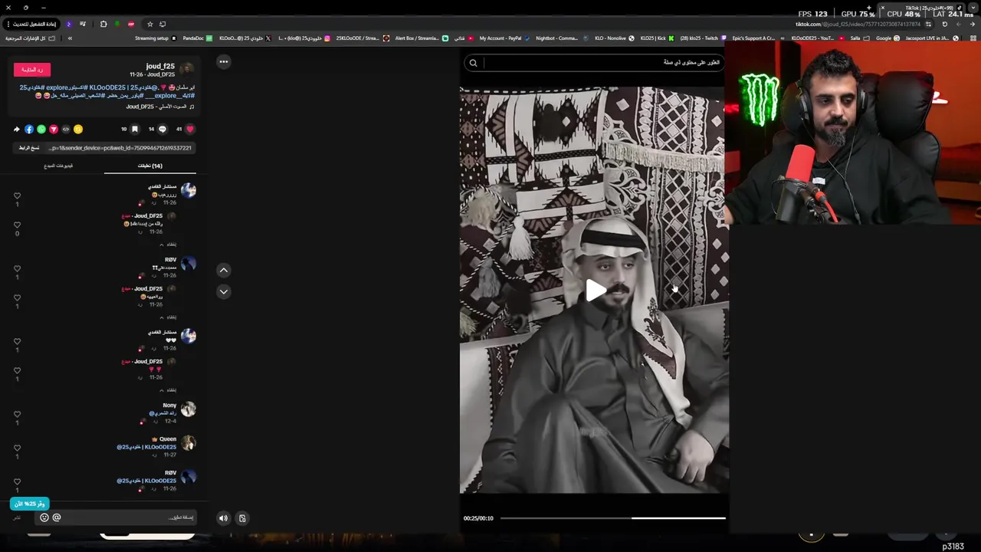This screenshot has height=552, width=981.
Task: Go to previous video with up arrow
Action: [224, 270]
